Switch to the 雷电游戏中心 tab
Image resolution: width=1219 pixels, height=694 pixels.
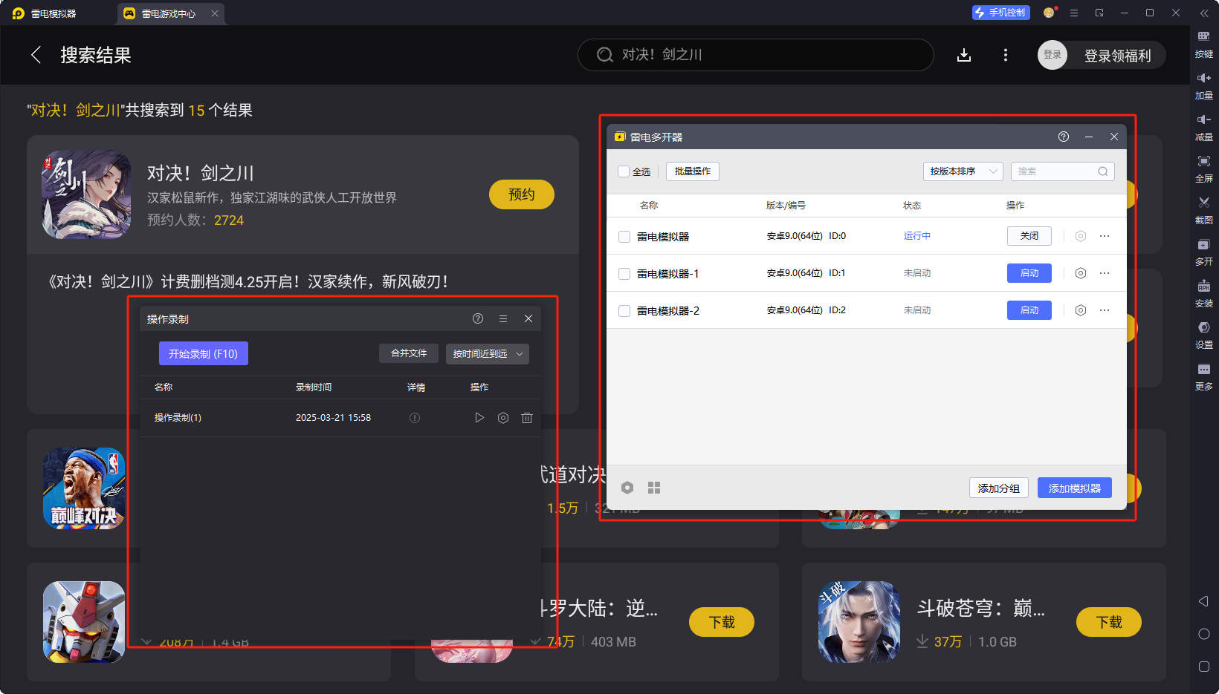[169, 13]
